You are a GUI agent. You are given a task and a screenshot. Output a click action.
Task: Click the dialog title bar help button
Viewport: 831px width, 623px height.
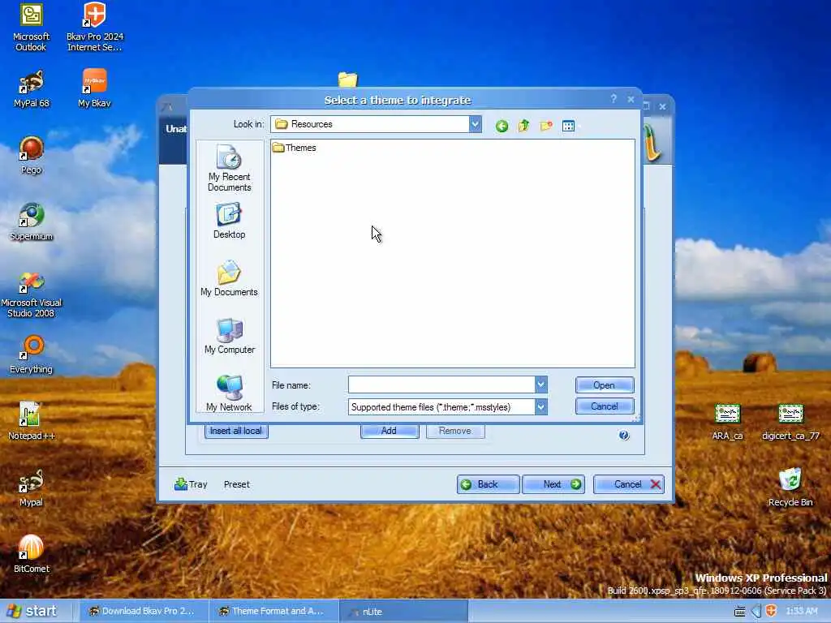[614, 99]
